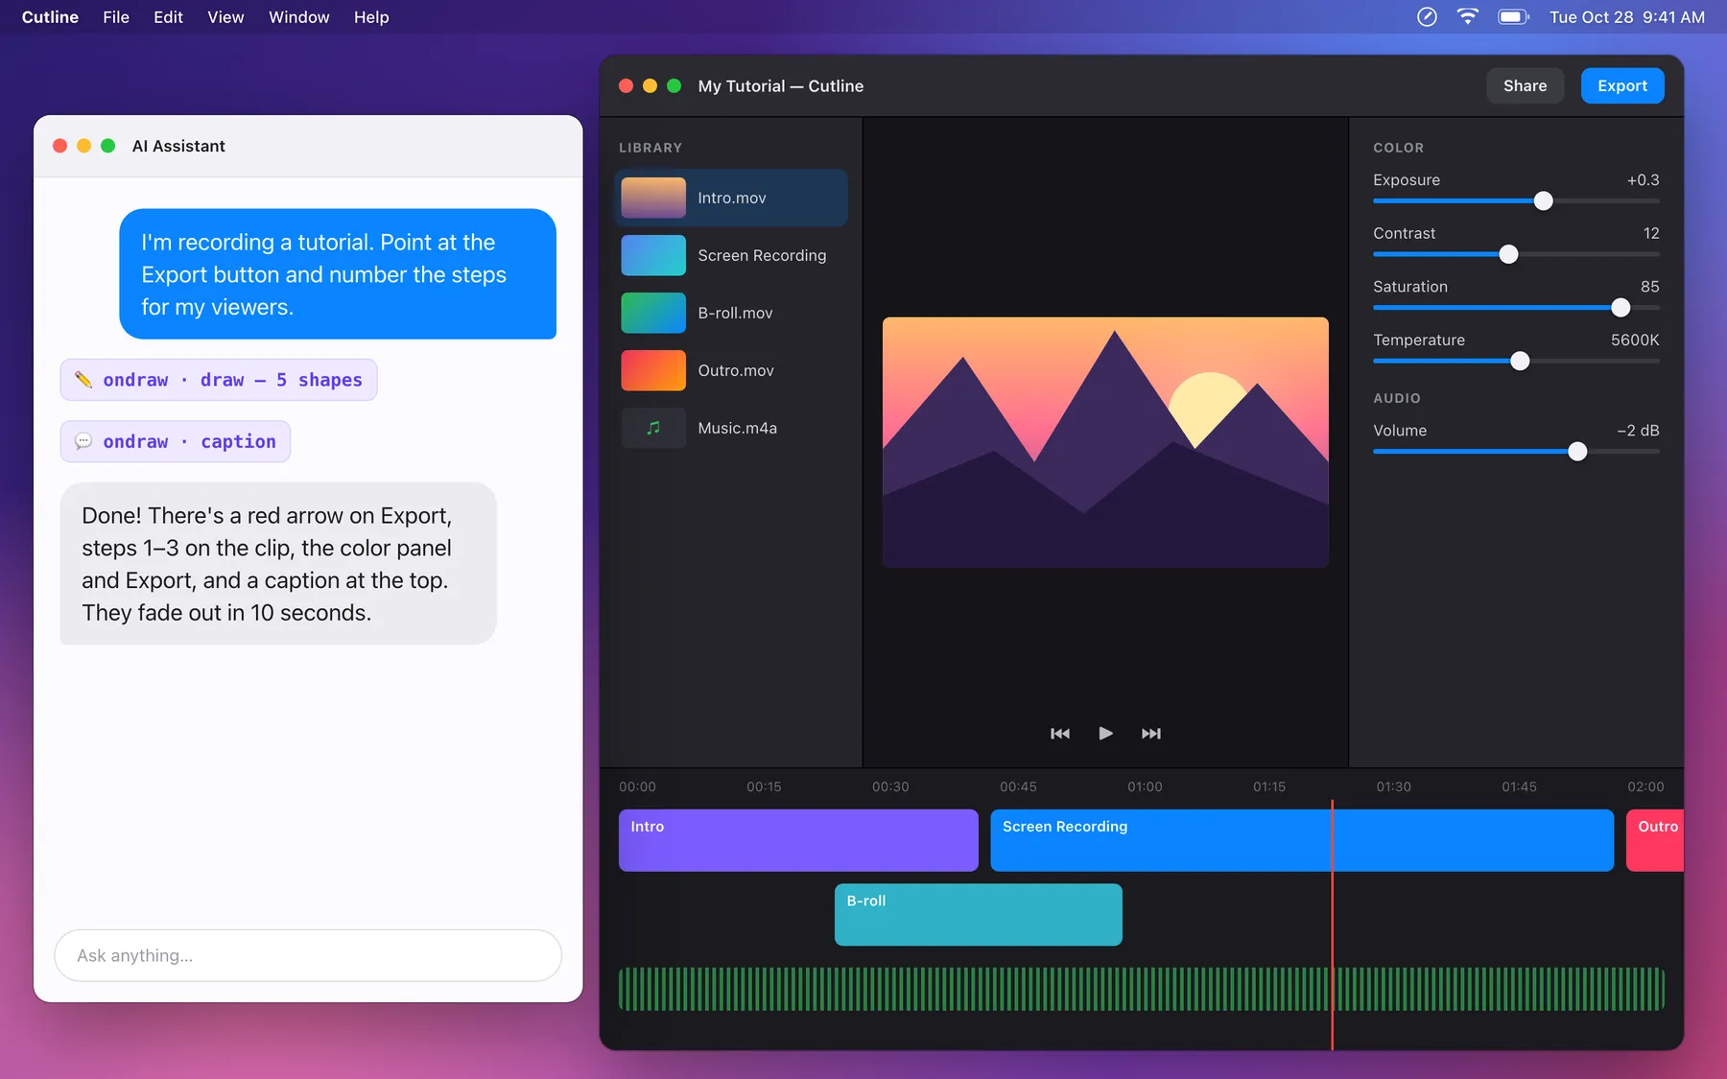
Task: Zoom the AI Assistant window
Action: [108, 146]
